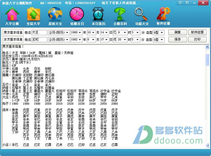Image resolution: width=211 pixels, height=156 pixels.
Task: Click the lunar date line 农历:庚申
Action: pos(21,59)
